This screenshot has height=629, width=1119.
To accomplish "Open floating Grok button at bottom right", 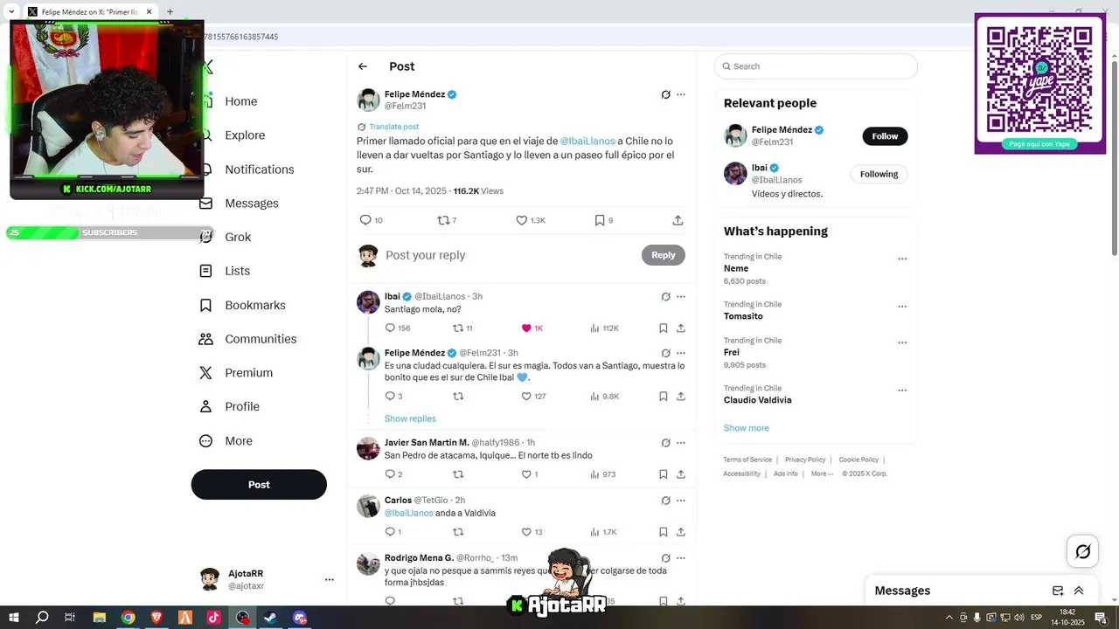I will [x=1082, y=551].
